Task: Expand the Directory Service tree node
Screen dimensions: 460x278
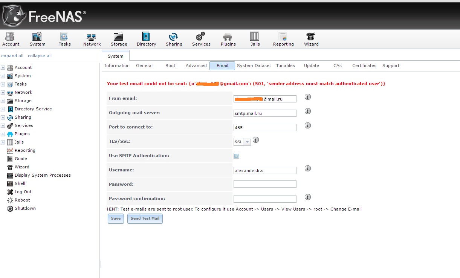Action: [x=3, y=109]
